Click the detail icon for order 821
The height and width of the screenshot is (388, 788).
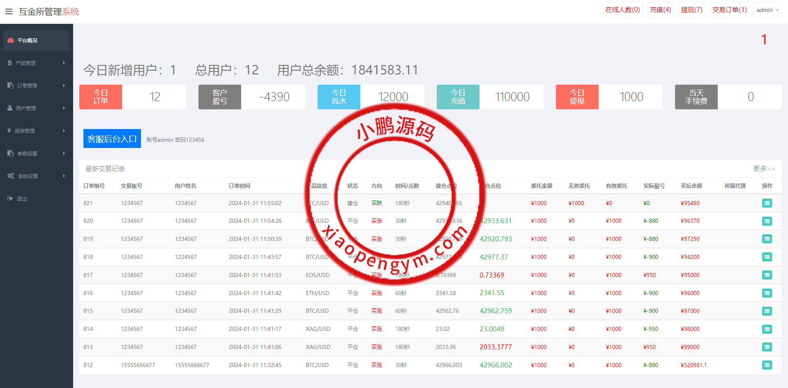click(767, 203)
